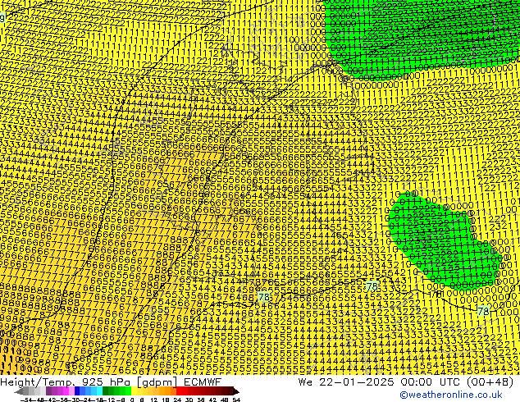520x402 pixels.
Task: Pick the darkest green legend swatch
Action: 105,392
